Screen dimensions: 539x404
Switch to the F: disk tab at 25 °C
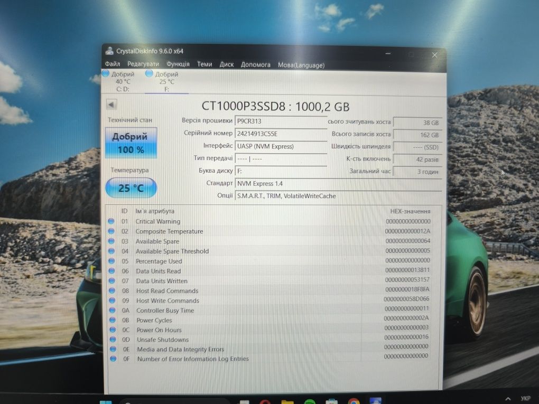166,82
